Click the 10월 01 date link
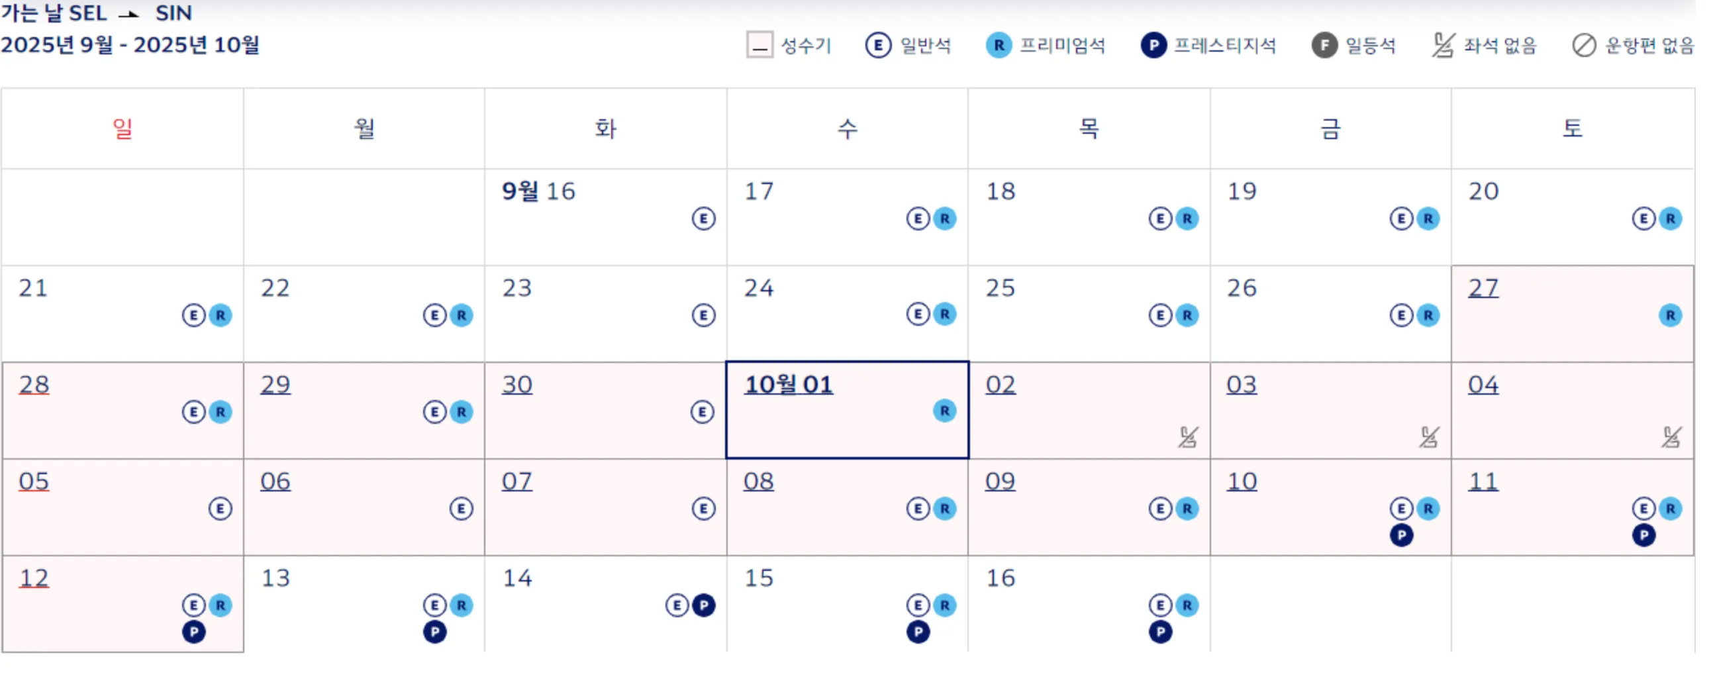This screenshot has height=698, width=1713. tap(788, 383)
